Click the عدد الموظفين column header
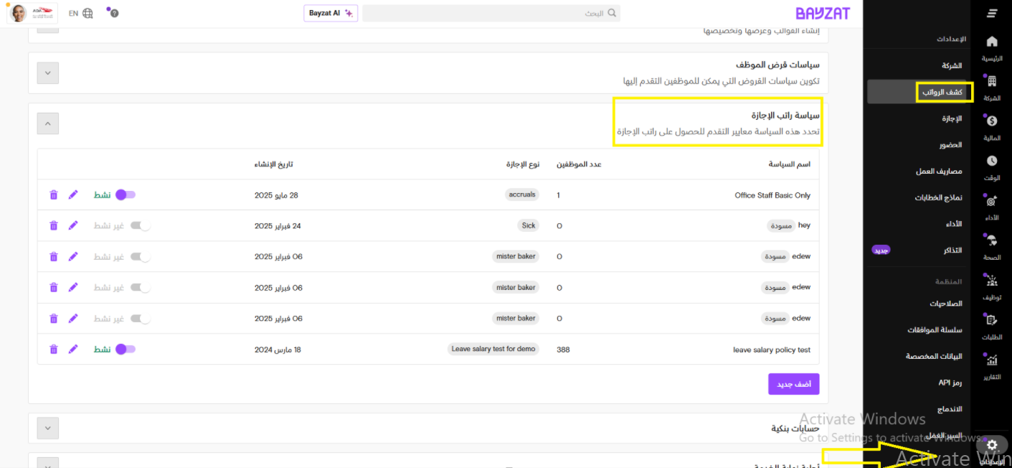This screenshot has width=1012, height=468. coord(579,164)
